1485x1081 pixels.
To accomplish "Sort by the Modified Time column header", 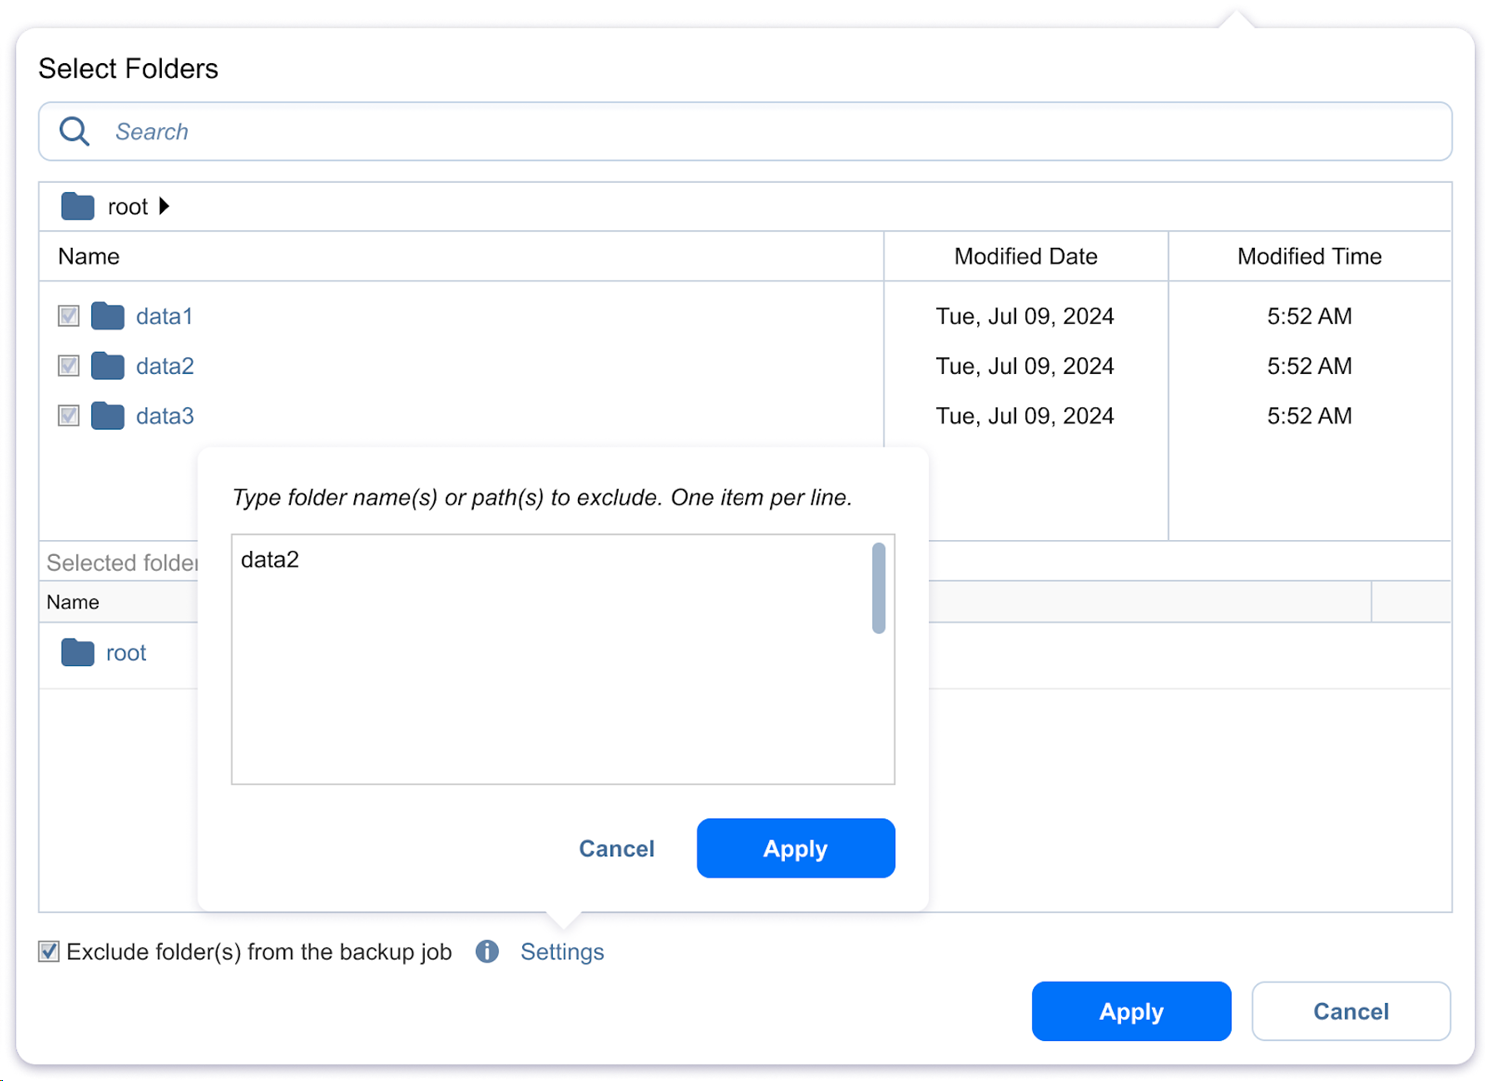I will (x=1309, y=257).
